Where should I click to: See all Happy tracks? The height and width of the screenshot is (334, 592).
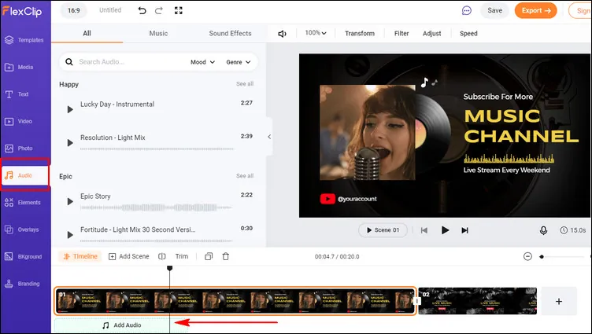[x=245, y=83]
